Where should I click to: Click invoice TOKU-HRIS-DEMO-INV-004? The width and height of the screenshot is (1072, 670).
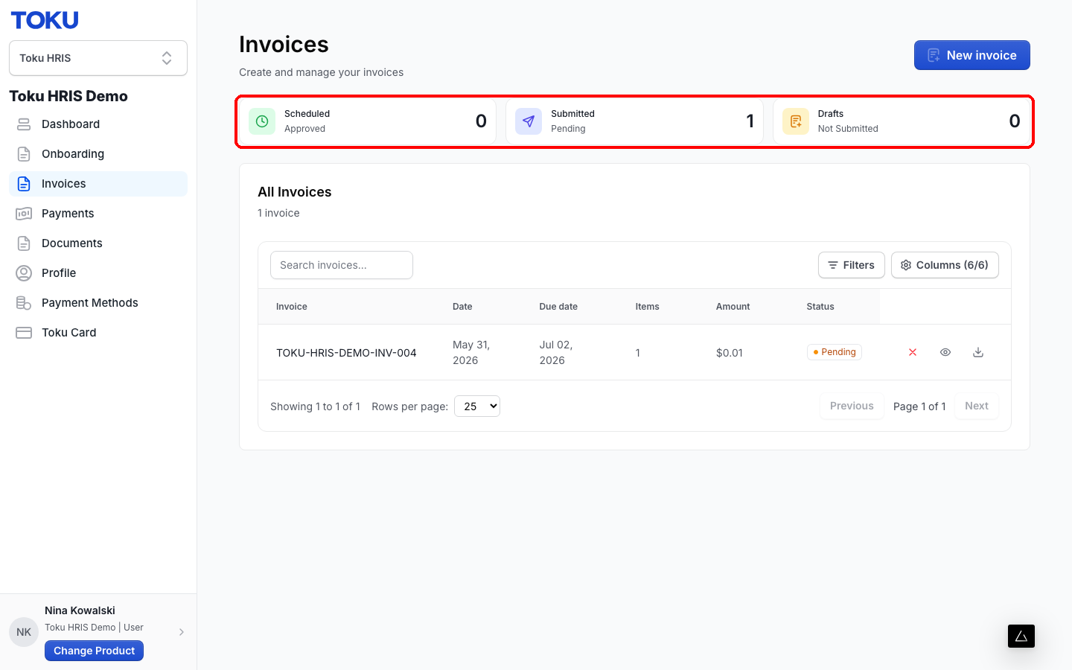coord(346,353)
